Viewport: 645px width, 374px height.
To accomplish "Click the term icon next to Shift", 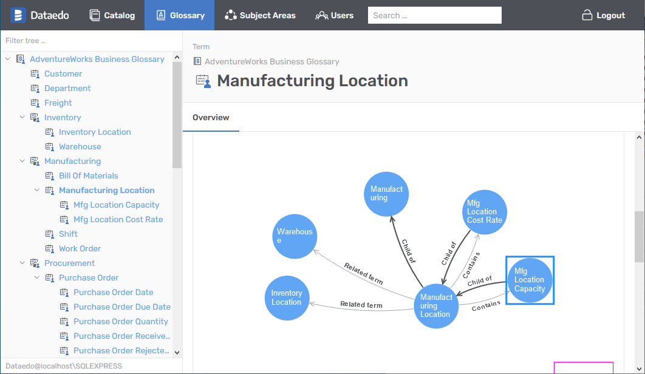I will [x=49, y=234].
